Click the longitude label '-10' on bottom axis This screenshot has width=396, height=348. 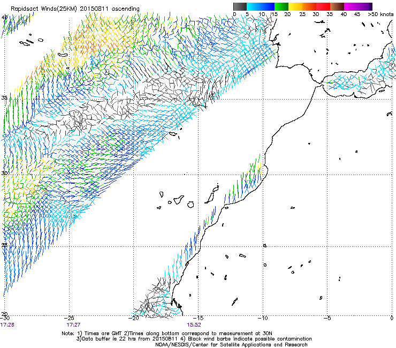(263, 318)
